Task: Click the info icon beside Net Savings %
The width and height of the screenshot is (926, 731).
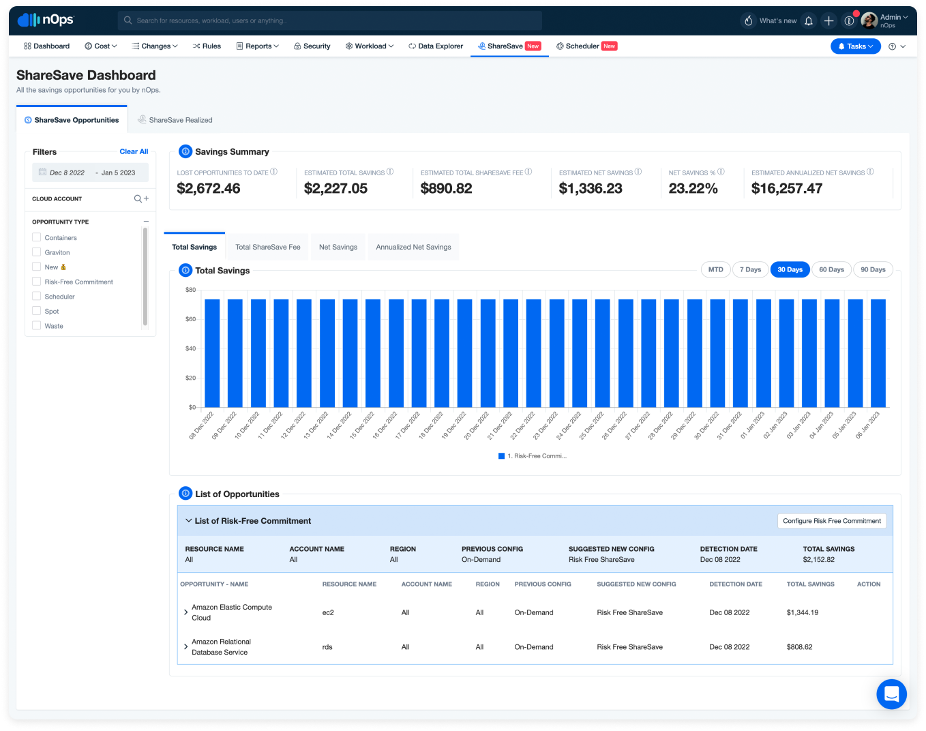Action: coord(721,172)
